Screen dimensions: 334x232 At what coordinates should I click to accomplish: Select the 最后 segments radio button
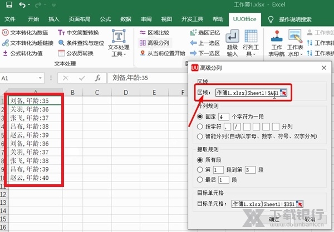click(x=200, y=180)
